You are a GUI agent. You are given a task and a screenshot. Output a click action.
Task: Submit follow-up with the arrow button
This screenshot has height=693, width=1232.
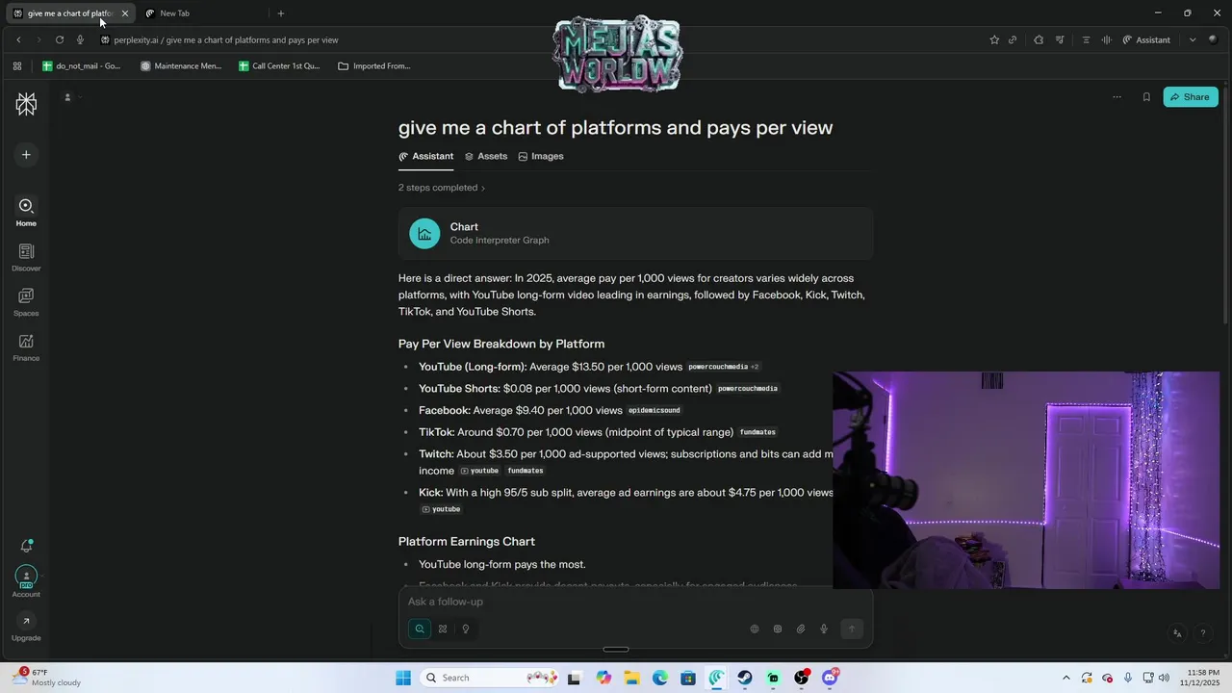(851, 629)
